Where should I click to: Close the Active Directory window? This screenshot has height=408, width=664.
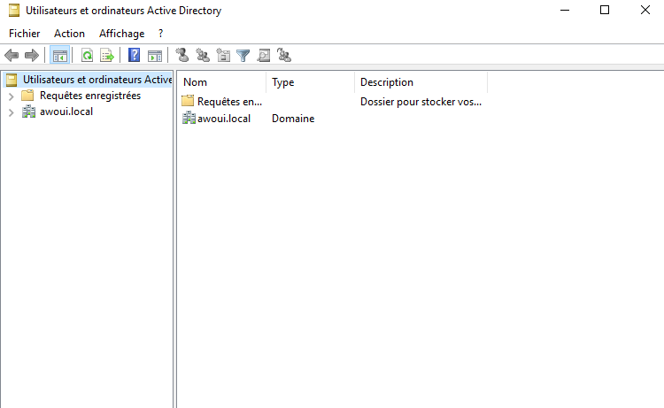click(x=645, y=10)
